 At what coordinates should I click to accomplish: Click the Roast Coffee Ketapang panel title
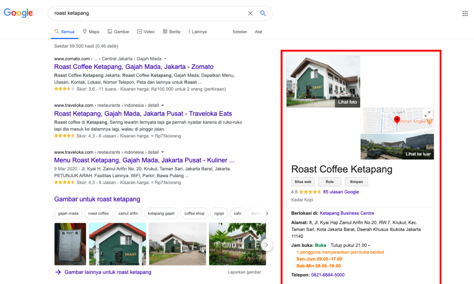pos(342,169)
